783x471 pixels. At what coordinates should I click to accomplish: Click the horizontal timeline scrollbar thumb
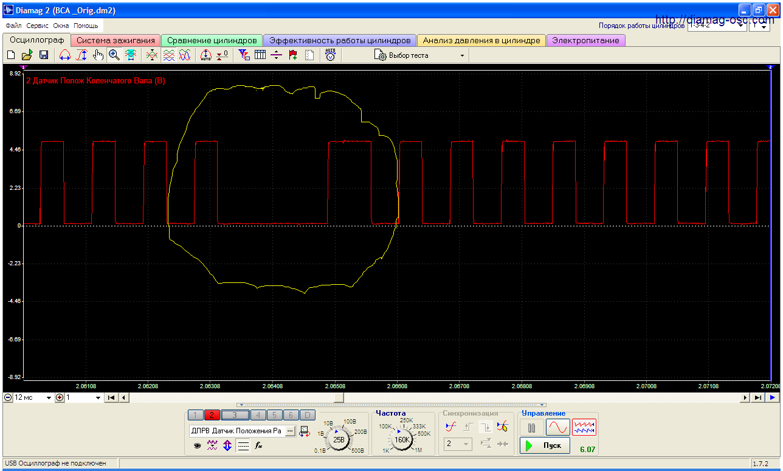pos(339,398)
